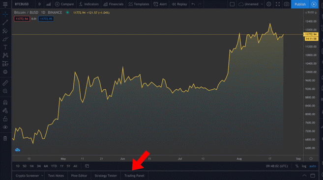Click the blue Publish button
The height and width of the screenshot is (180, 323).
point(300,4)
